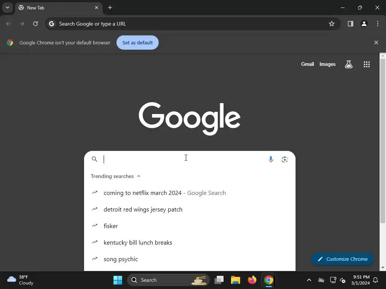Click the scrollbar down arrow
386x289 pixels.
pos(383,268)
